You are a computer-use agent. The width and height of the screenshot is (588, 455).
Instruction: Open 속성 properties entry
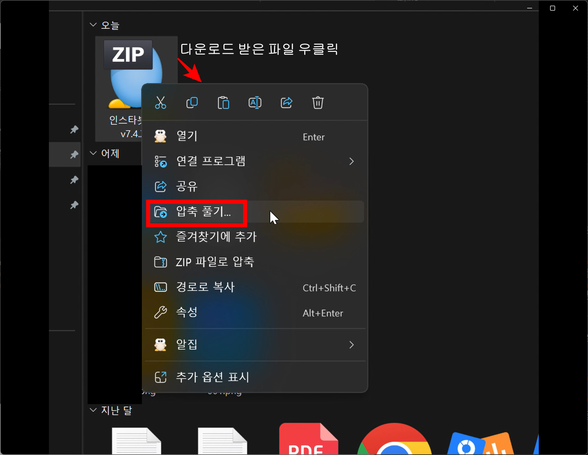coord(255,312)
